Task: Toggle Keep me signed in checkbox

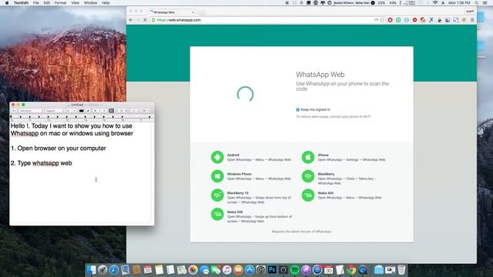Action: [297, 109]
